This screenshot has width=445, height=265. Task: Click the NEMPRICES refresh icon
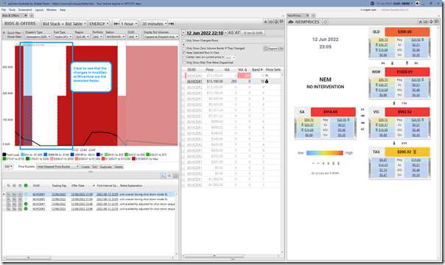(325, 22)
